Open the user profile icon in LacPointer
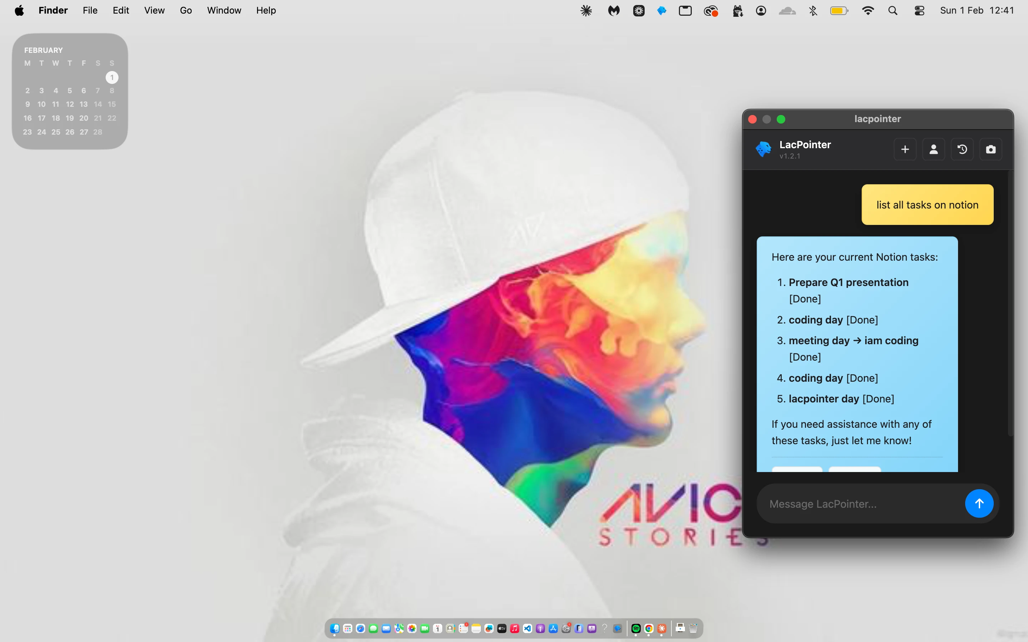Viewport: 1028px width, 642px height. pos(933,150)
